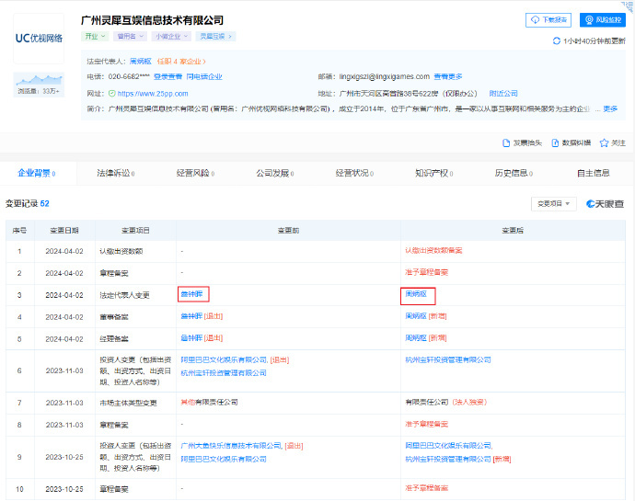Open the 灵犀互娱 group tag
The image size is (635, 501).
coord(215,36)
